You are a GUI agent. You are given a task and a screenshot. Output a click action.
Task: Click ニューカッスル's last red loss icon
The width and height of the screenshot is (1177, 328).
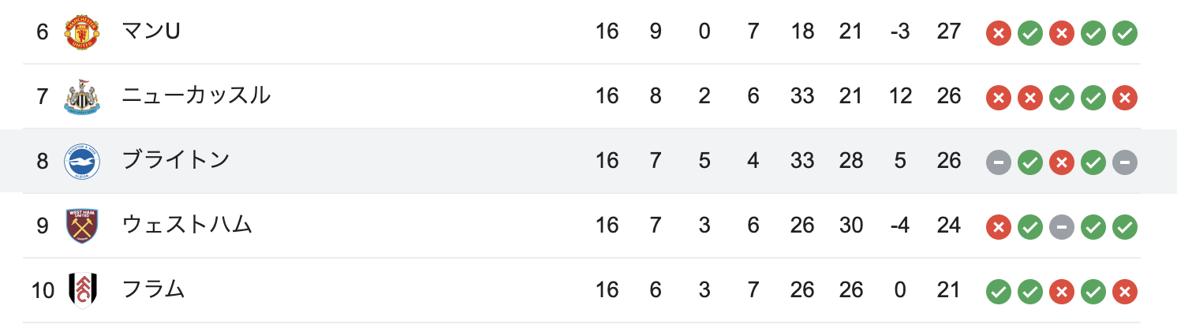coord(1125,98)
